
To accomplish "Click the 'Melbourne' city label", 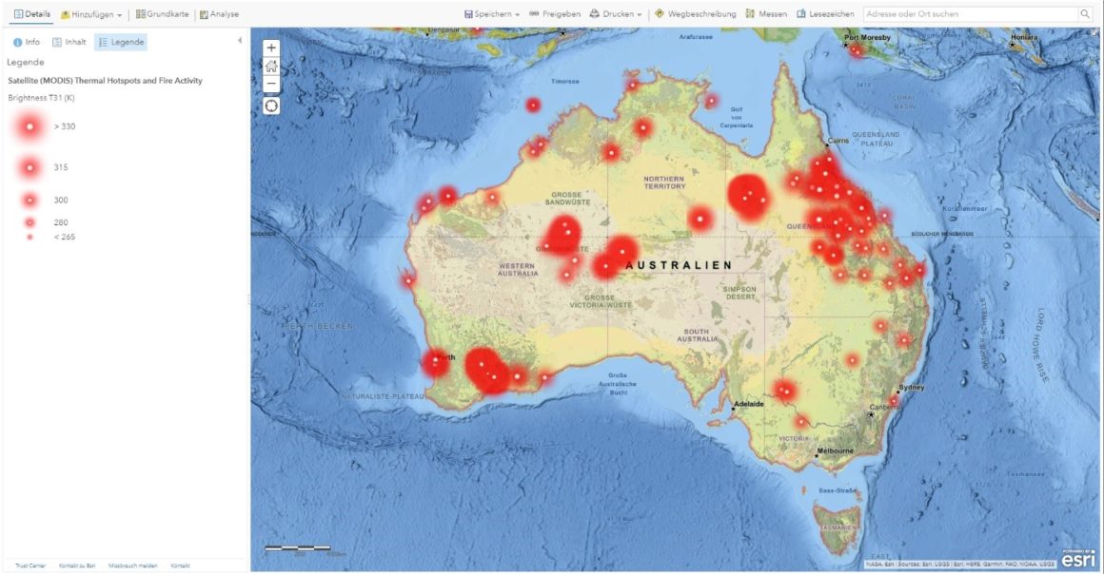I will coord(835,450).
